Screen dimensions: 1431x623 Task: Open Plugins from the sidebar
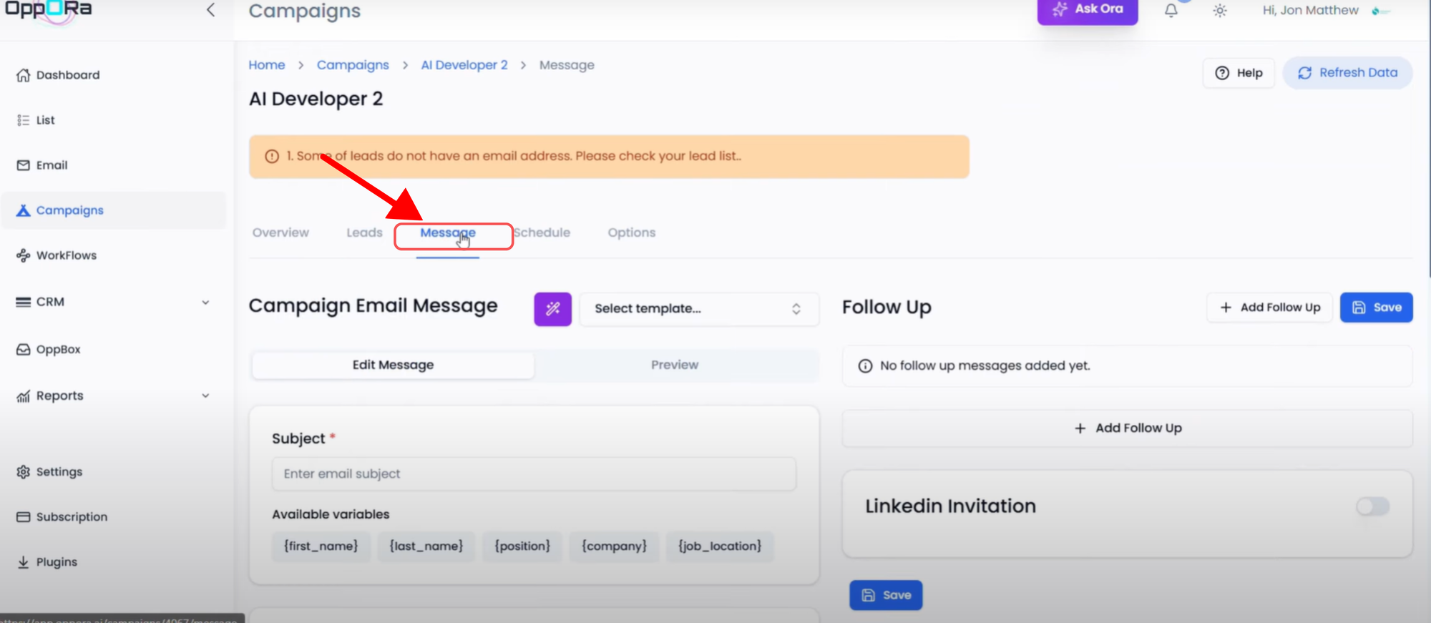pos(57,562)
